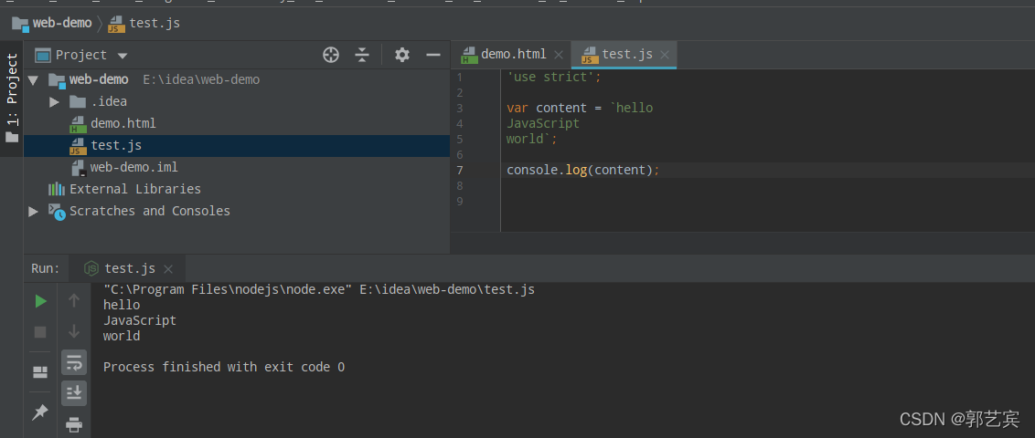The width and height of the screenshot is (1035, 438).
Task: Click line number 7 in gutter
Action: click(x=459, y=170)
